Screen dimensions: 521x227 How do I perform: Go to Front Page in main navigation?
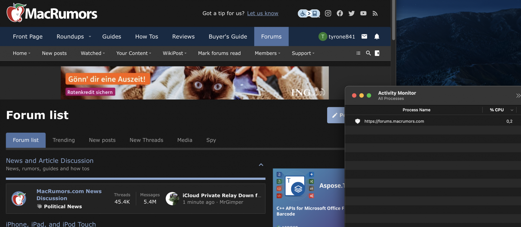click(x=28, y=36)
